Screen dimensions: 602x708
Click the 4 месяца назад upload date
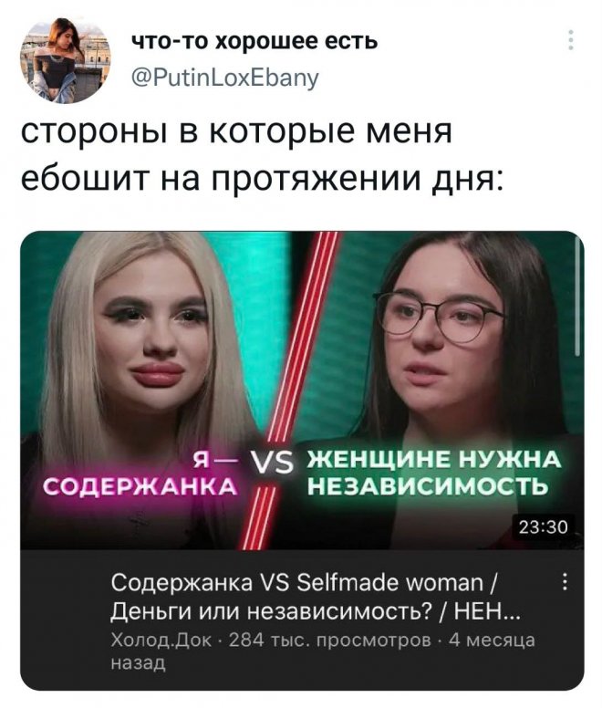[323, 651]
